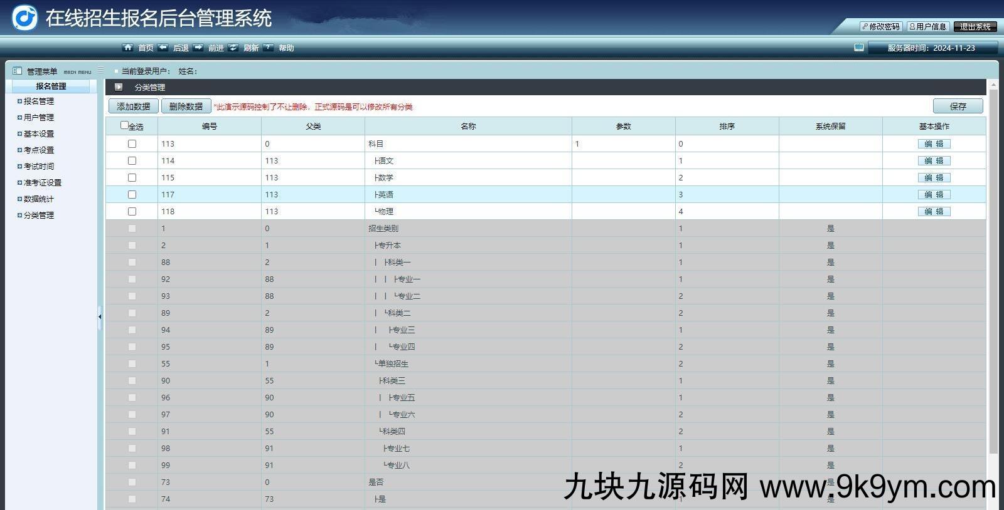Collapse the left sidebar with the splitter arrow
Viewport: 1004px width, 510px height.
click(x=100, y=317)
